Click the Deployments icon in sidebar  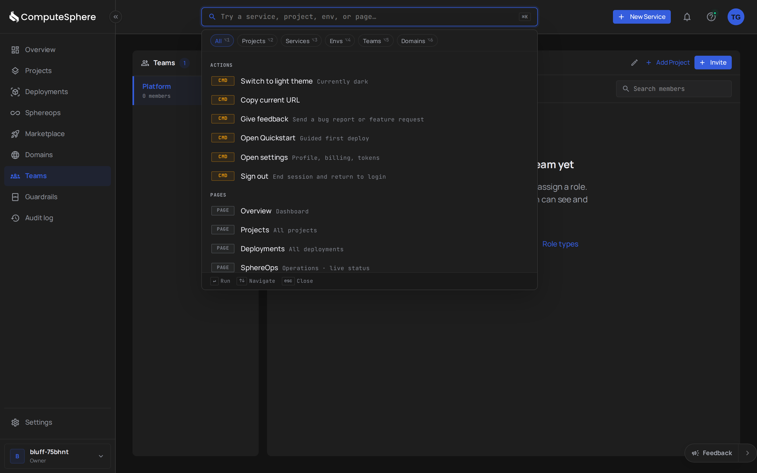point(15,92)
